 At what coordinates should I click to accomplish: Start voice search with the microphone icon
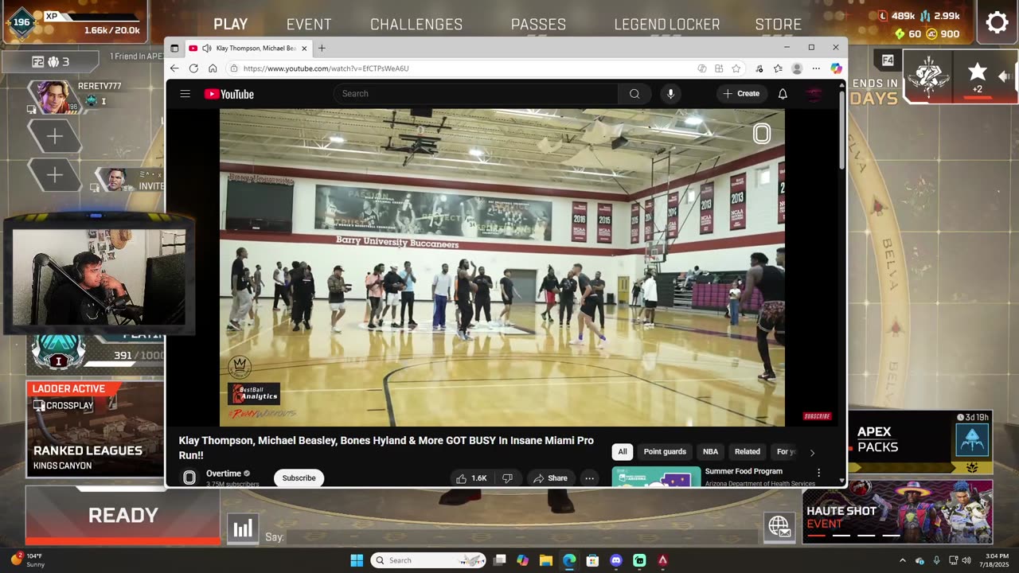670,94
